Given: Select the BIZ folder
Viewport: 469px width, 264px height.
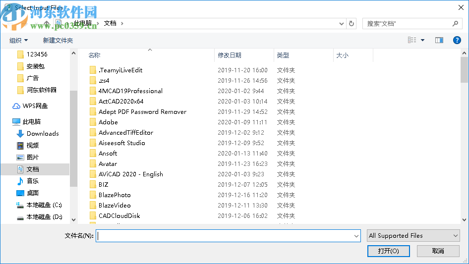Looking at the screenshot, I should click(x=99, y=184).
